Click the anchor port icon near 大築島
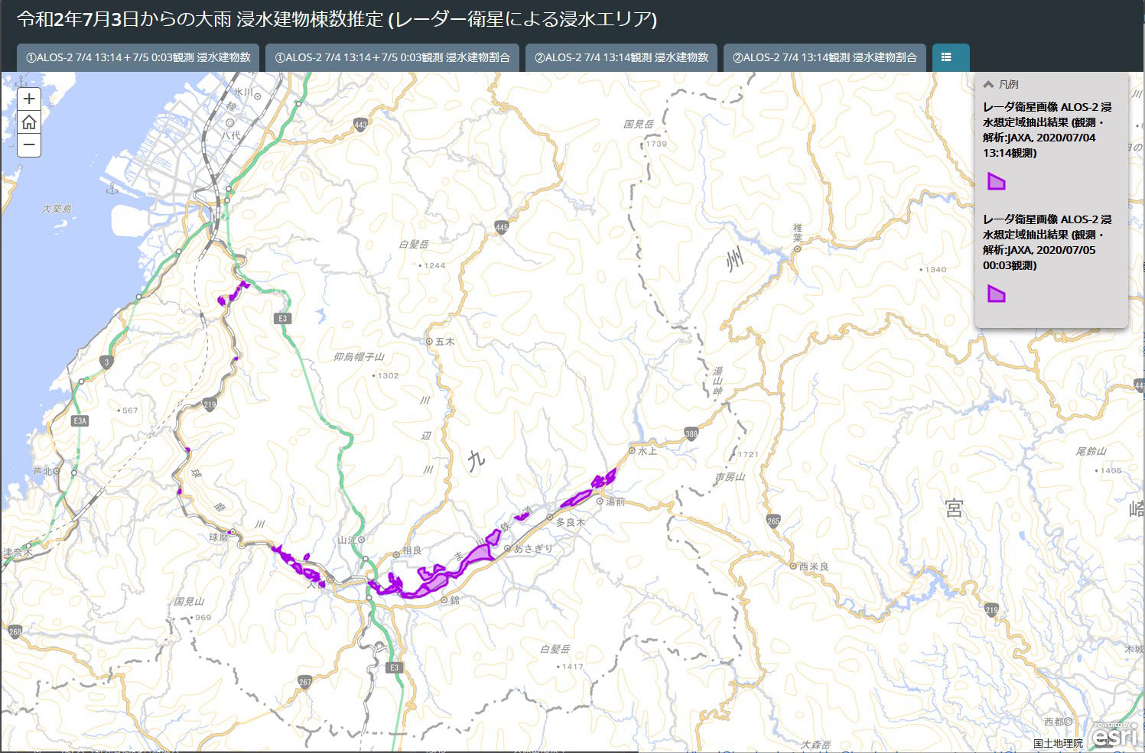Screen dimensions: 1145x753 click(x=113, y=188)
